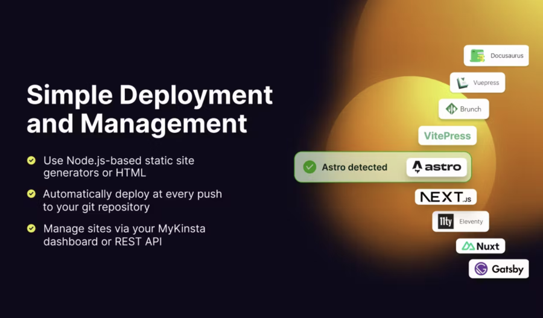This screenshot has height=318, width=543.
Task: Click the Docusaurus label text
Action: click(506, 56)
